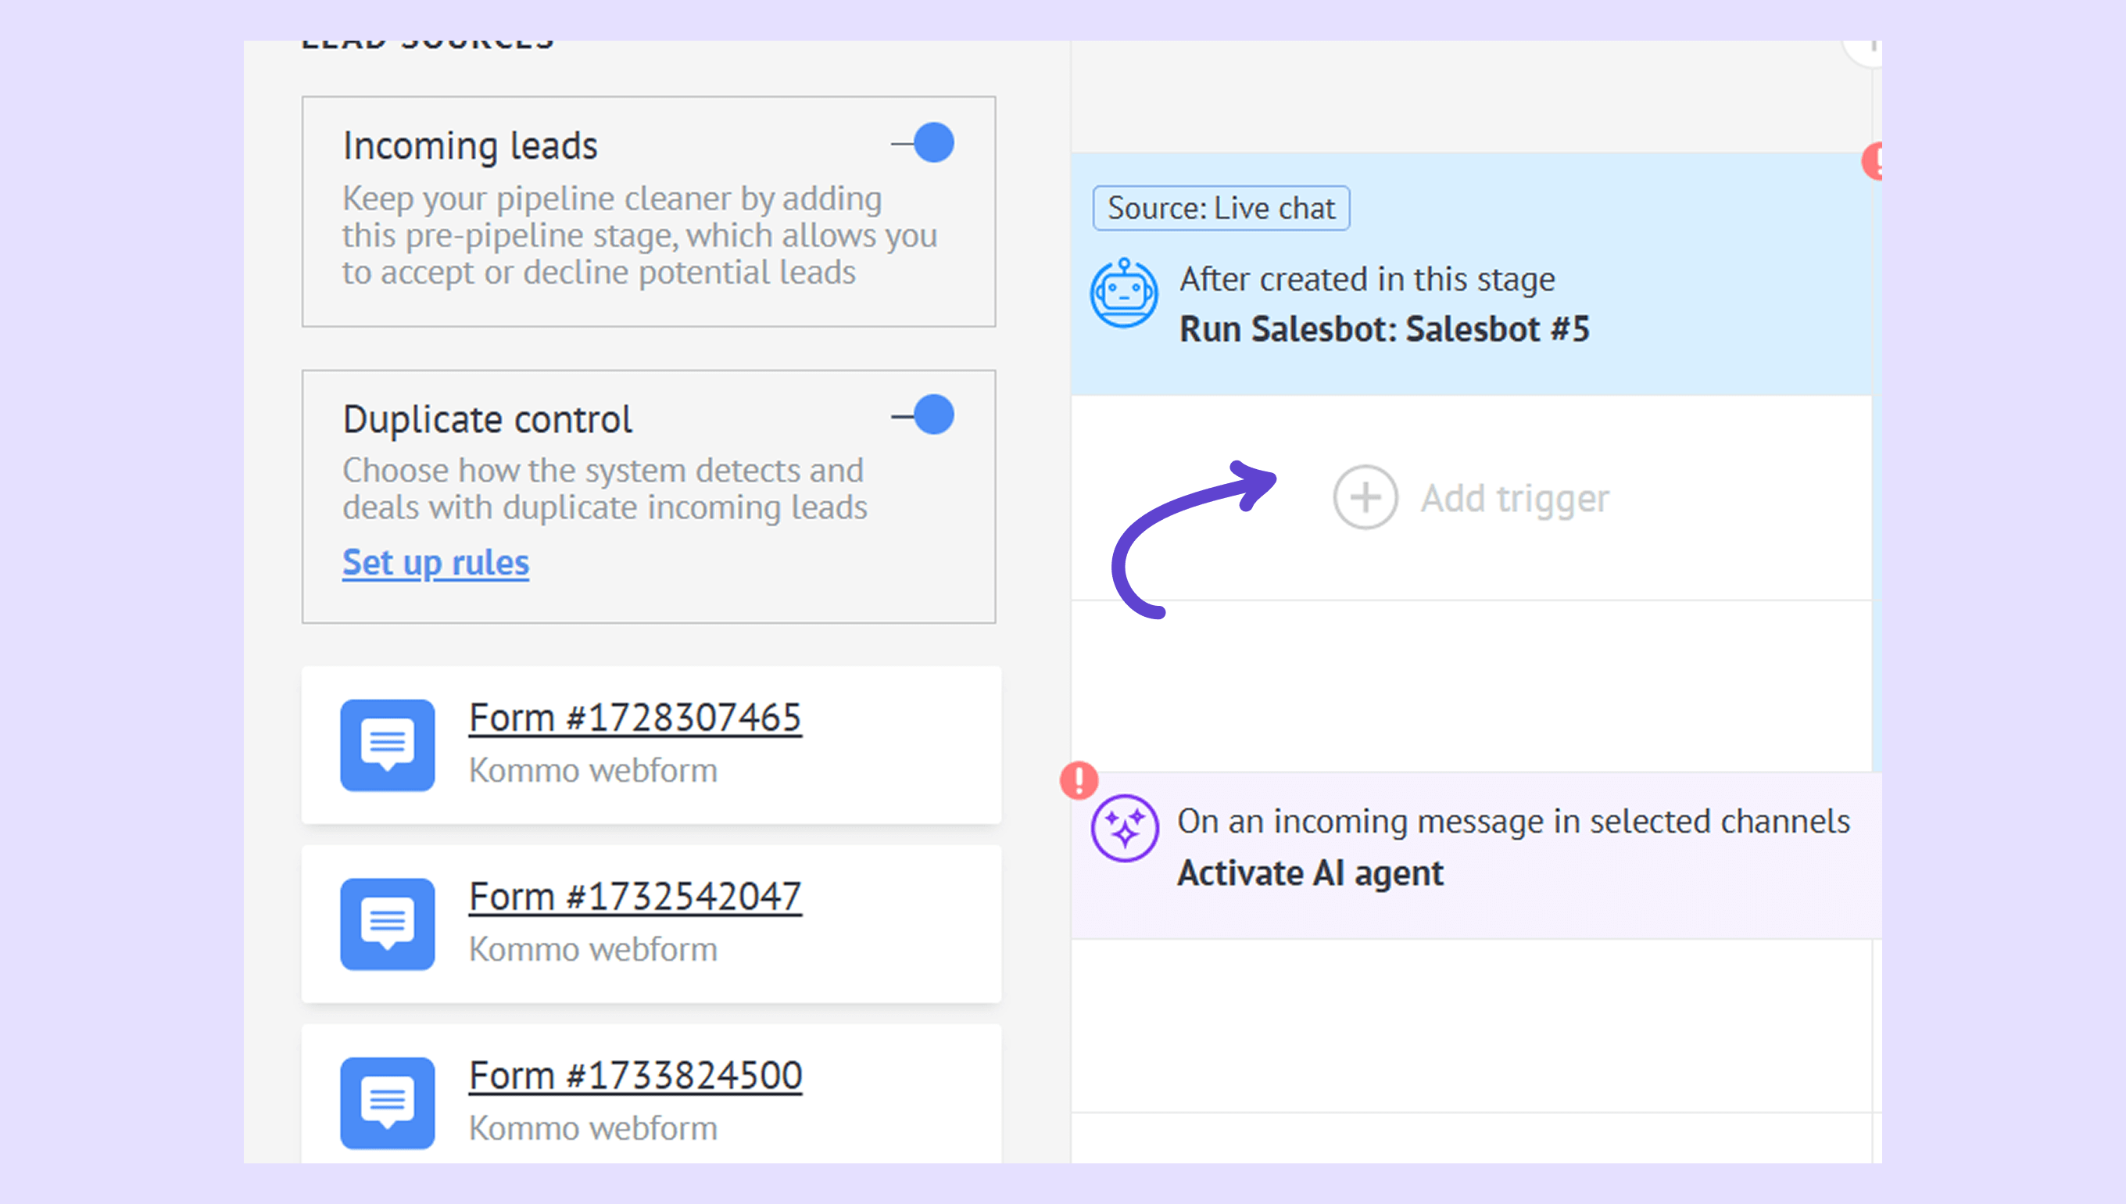Open the Form #1733824500 link
This screenshot has width=2126, height=1204.
coord(635,1076)
